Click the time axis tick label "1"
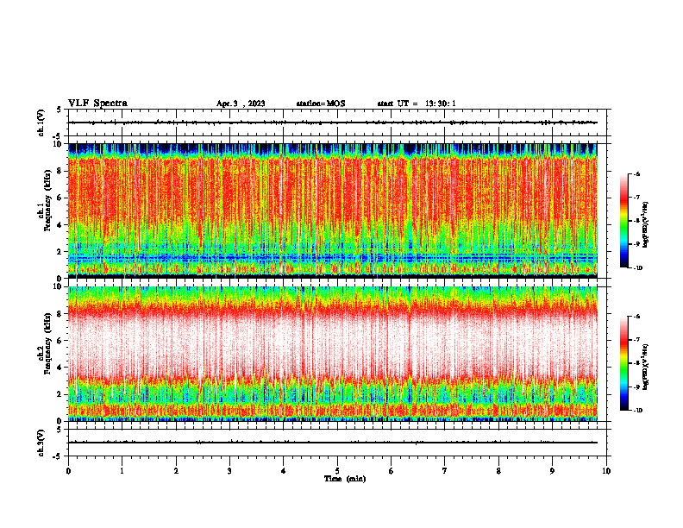The height and width of the screenshot is (528, 683). pos(122,471)
